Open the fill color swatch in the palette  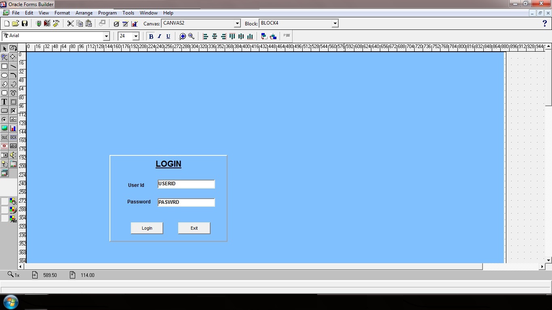(x=13, y=201)
